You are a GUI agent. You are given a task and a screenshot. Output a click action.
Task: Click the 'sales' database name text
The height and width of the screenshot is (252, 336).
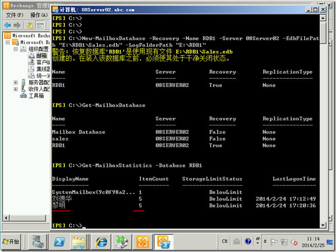click(60, 139)
